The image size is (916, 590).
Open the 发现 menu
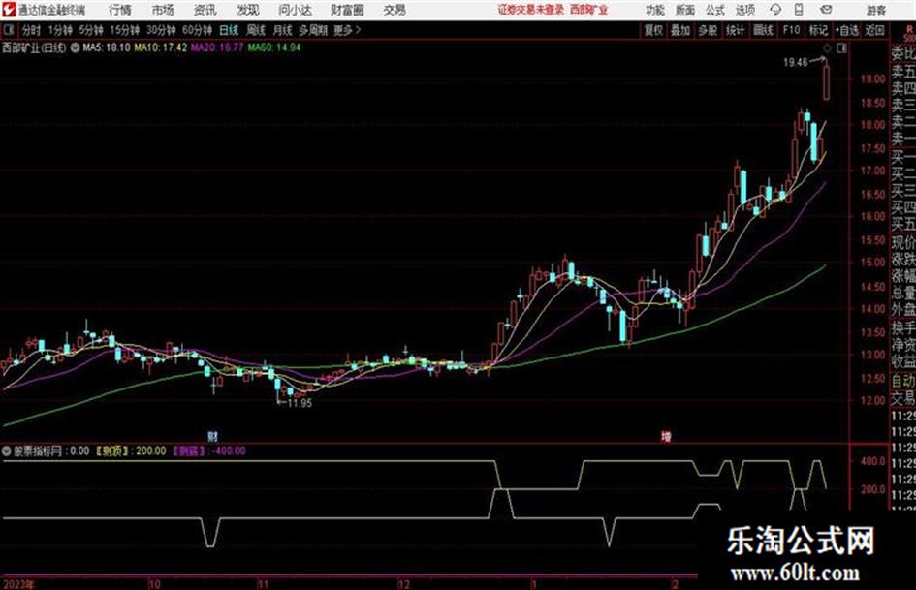248,10
